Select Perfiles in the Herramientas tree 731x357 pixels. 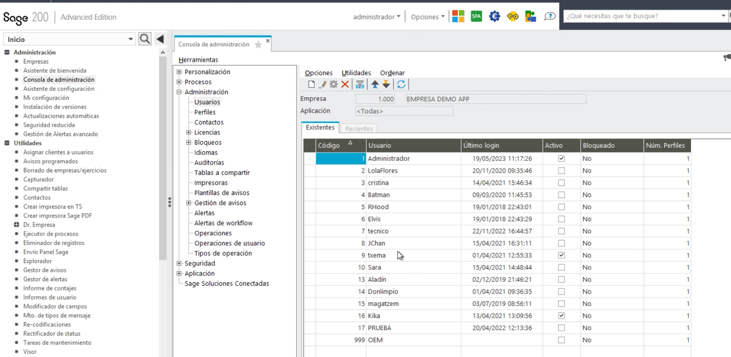(205, 113)
